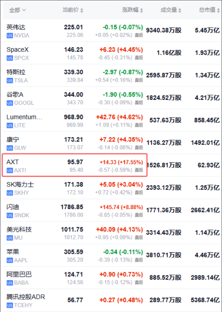Screen dimensions: 222x312
Task: Click the US badge beside LITE
Action: click(10, 126)
